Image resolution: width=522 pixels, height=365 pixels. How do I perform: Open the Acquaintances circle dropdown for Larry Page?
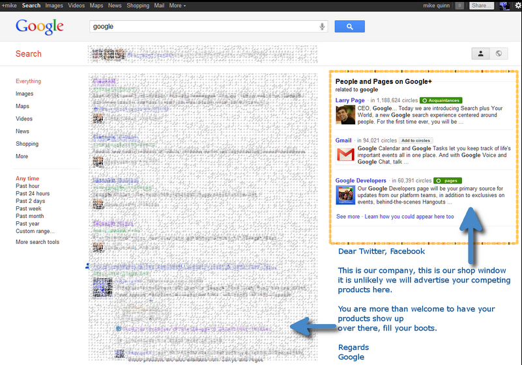pyautogui.click(x=441, y=100)
